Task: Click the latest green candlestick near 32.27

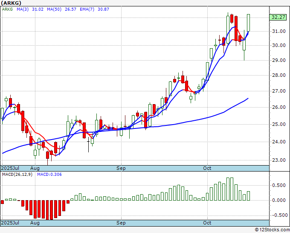Action: coord(248,23)
